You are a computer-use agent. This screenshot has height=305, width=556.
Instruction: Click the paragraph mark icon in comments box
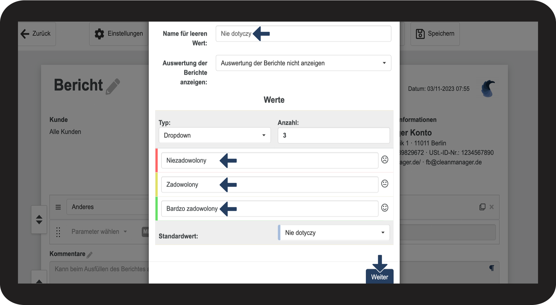[491, 268]
